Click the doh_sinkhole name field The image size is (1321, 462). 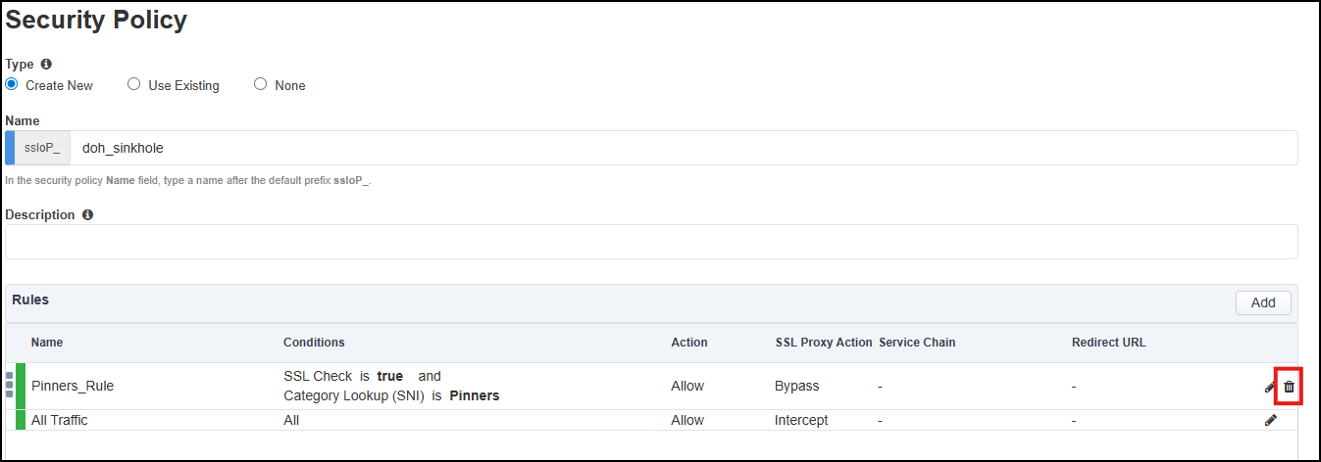[684, 148]
